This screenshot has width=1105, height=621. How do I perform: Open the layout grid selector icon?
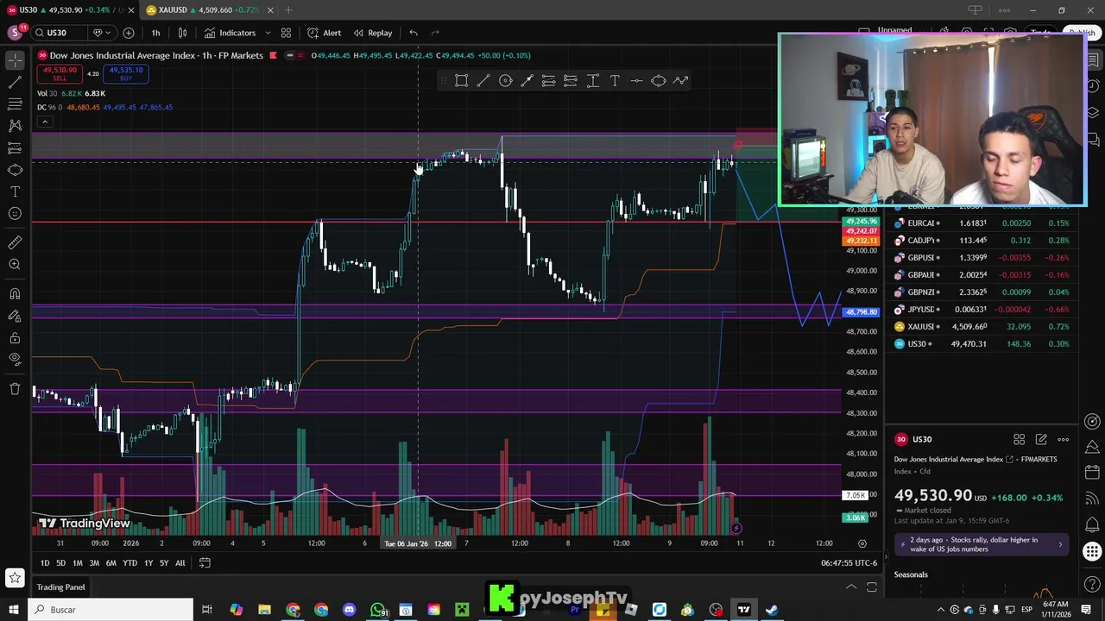tap(286, 33)
